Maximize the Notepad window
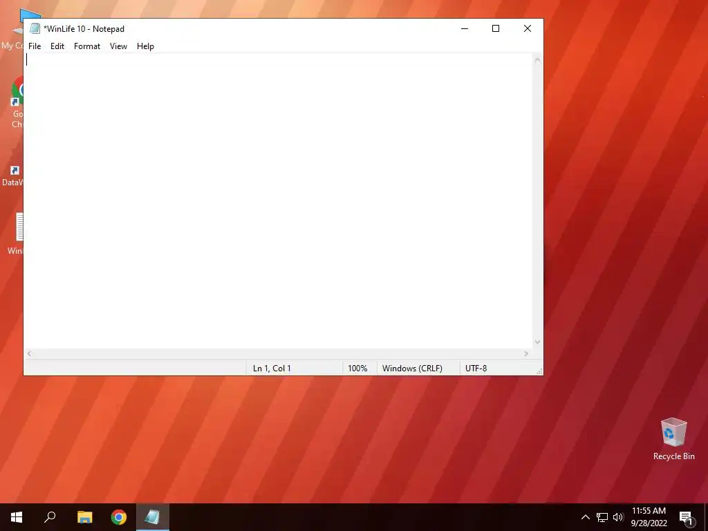This screenshot has height=531, width=708. pyautogui.click(x=496, y=28)
